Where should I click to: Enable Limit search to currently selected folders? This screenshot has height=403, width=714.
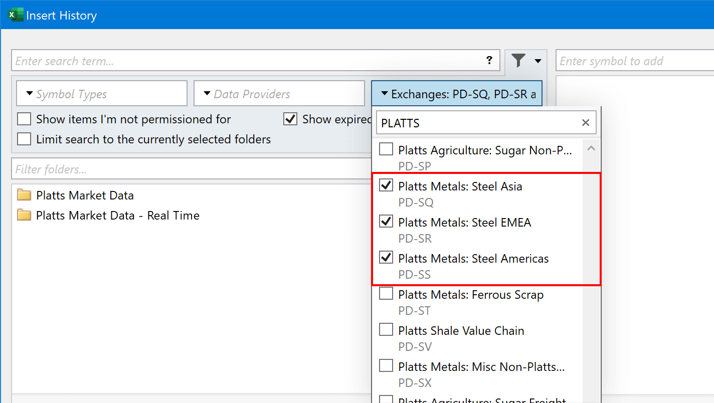click(24, 139)
